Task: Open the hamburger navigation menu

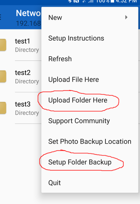Action: [x=1, y=17]
